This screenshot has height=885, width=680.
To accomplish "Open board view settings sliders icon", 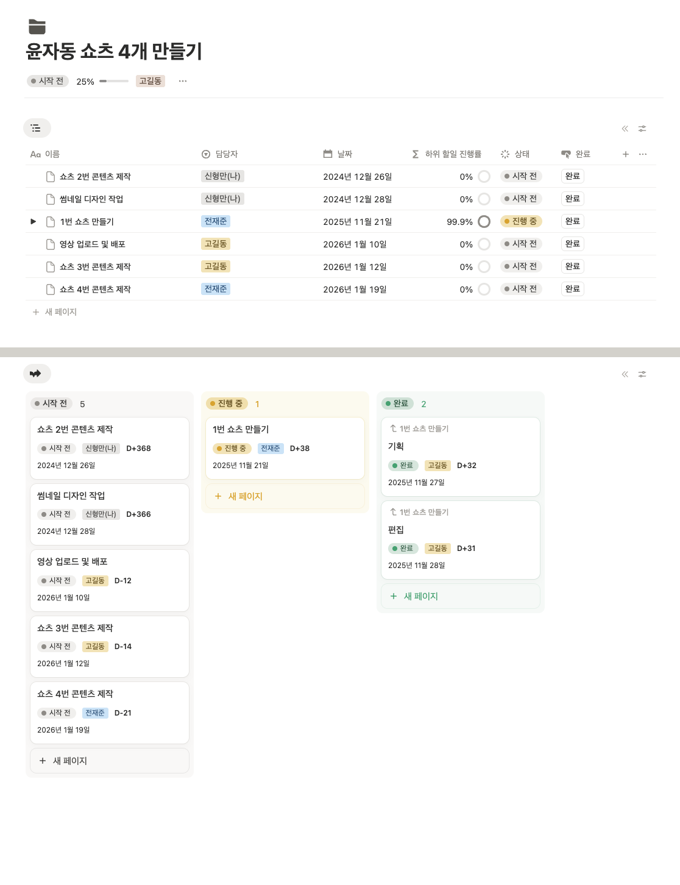I will point(642,374).
